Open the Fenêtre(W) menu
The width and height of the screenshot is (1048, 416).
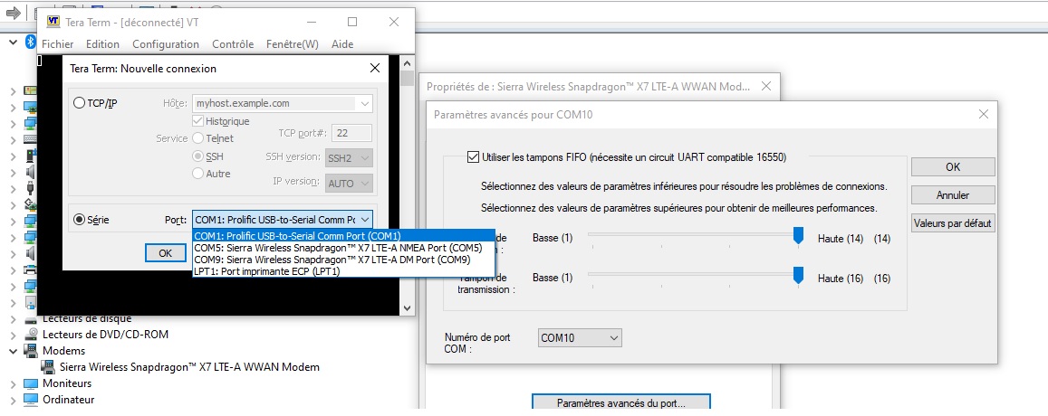point(292,44)
